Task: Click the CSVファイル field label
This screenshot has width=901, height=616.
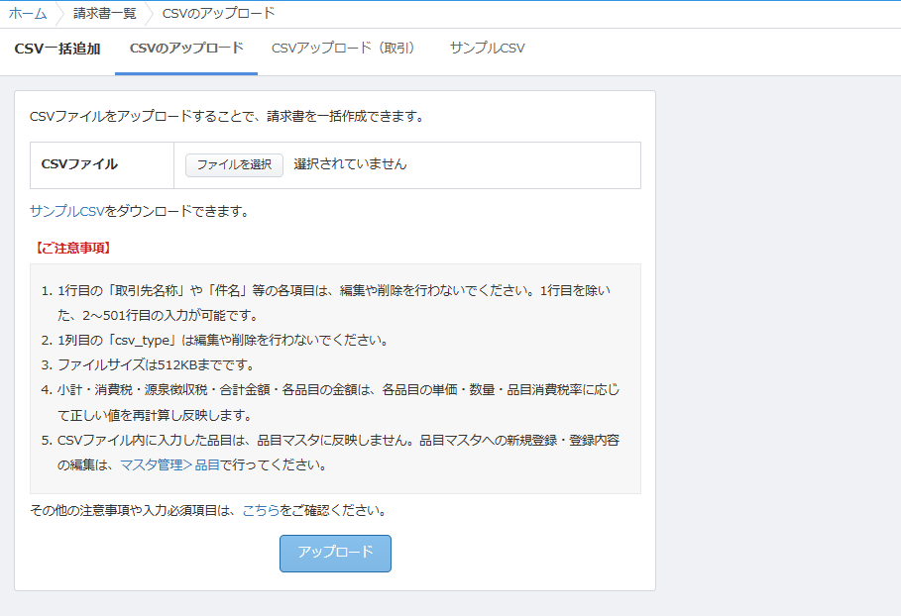Action: (79, 164)
